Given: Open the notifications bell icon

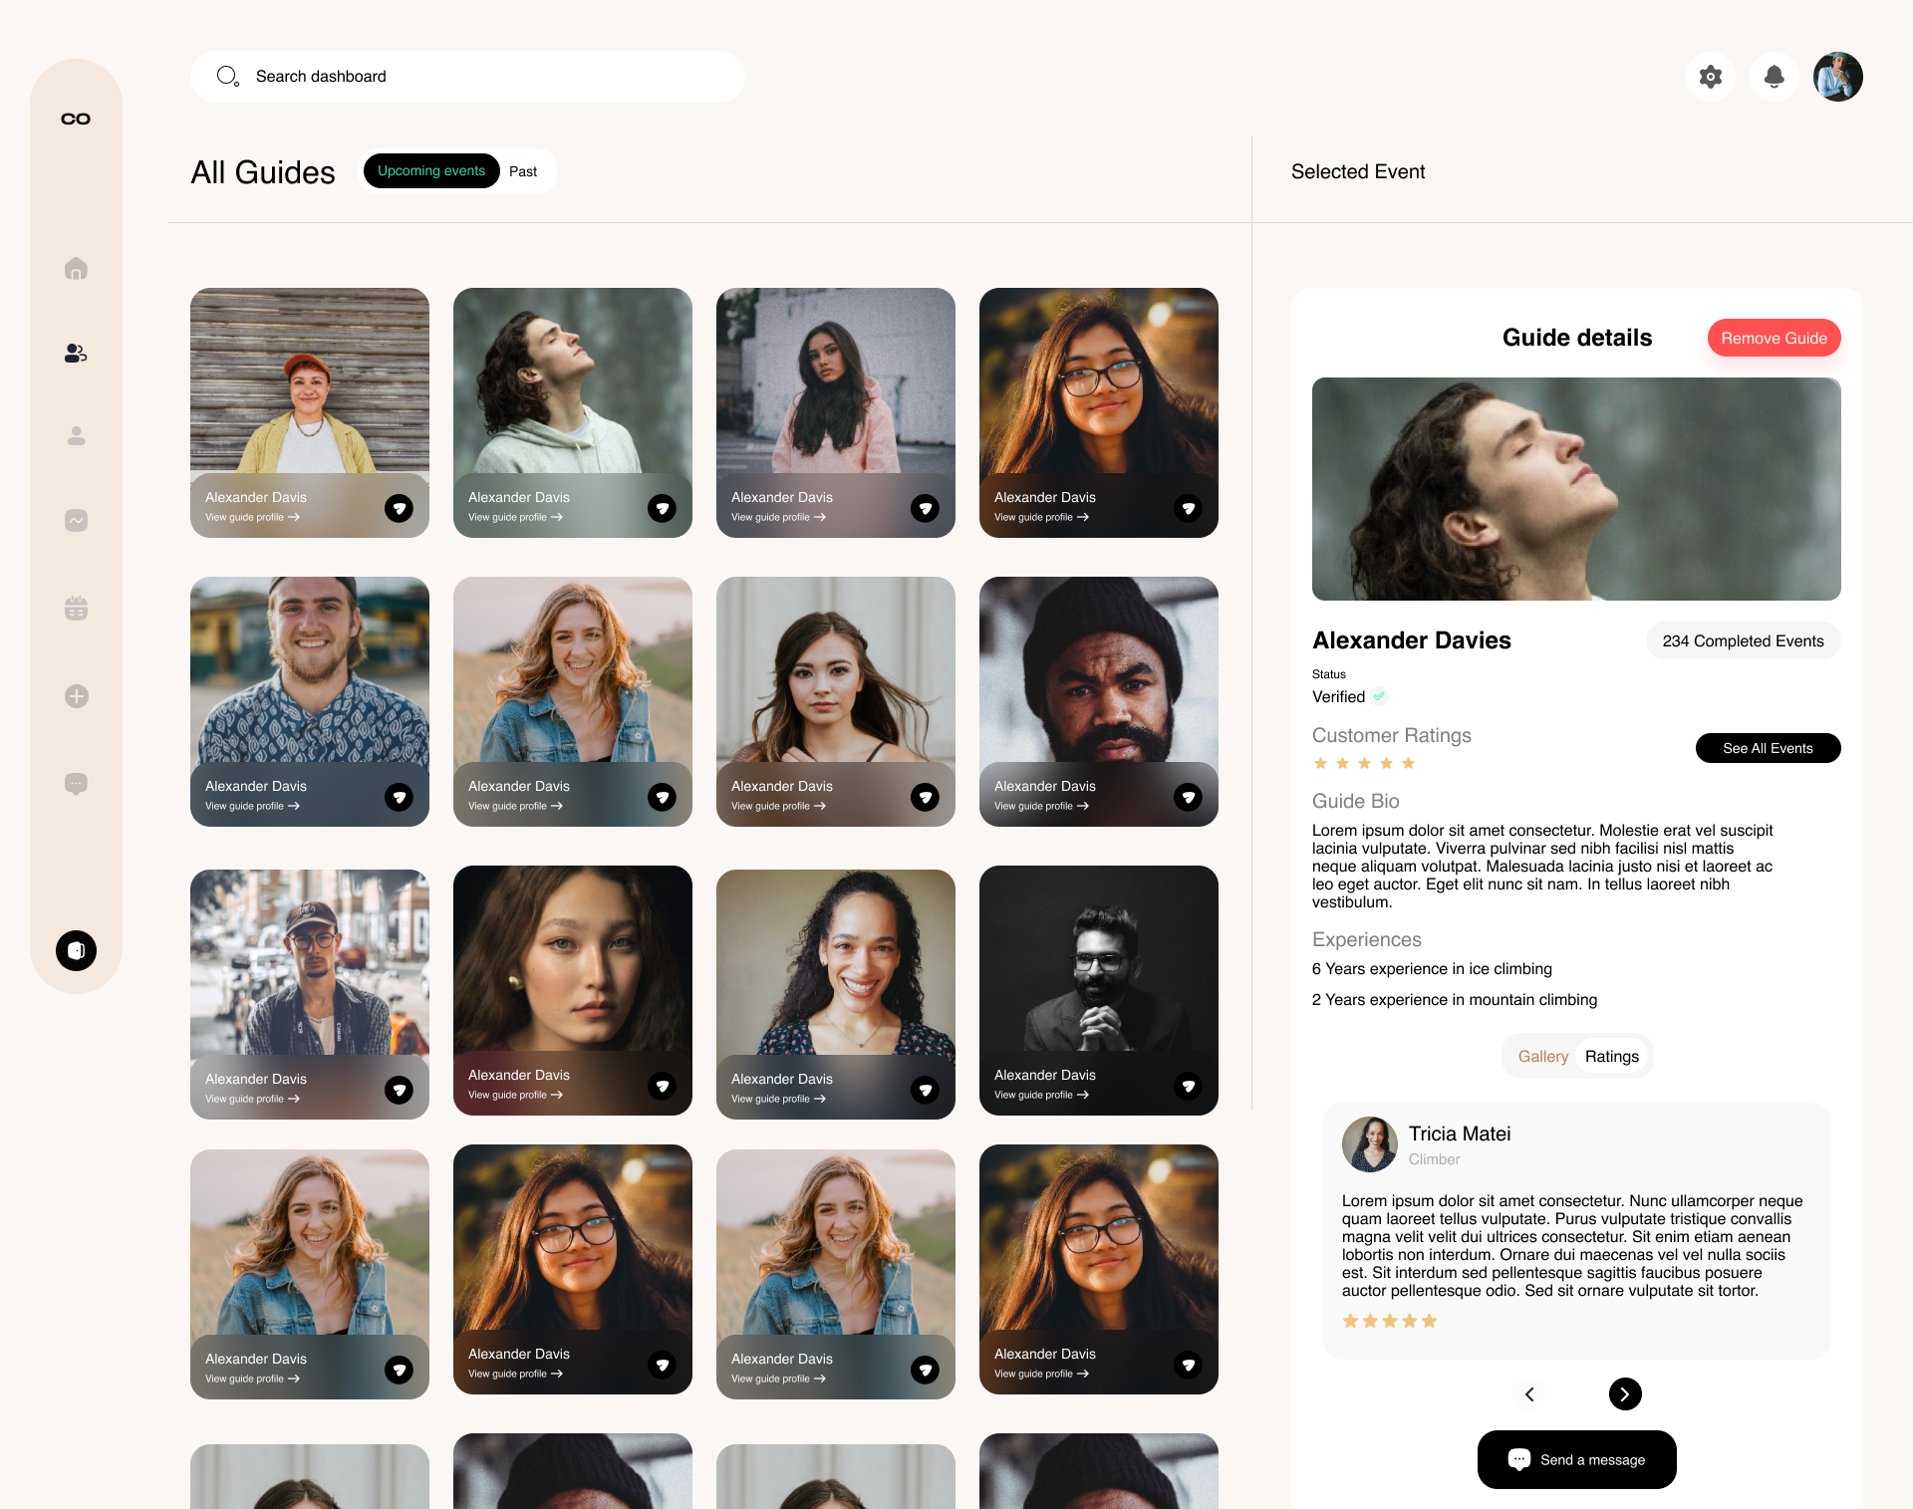Looking at the screenshot, I should pyautogui.click(x=1774, y=77).
